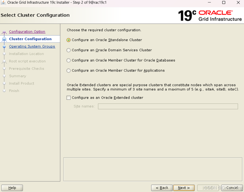244x192 pixels.
Task: Proceed with the Next button
Action: point(184,188)
